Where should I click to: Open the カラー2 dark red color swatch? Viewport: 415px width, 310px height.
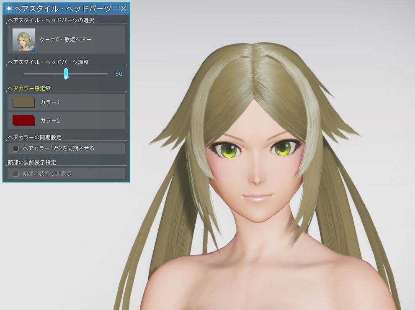point(23,120)
